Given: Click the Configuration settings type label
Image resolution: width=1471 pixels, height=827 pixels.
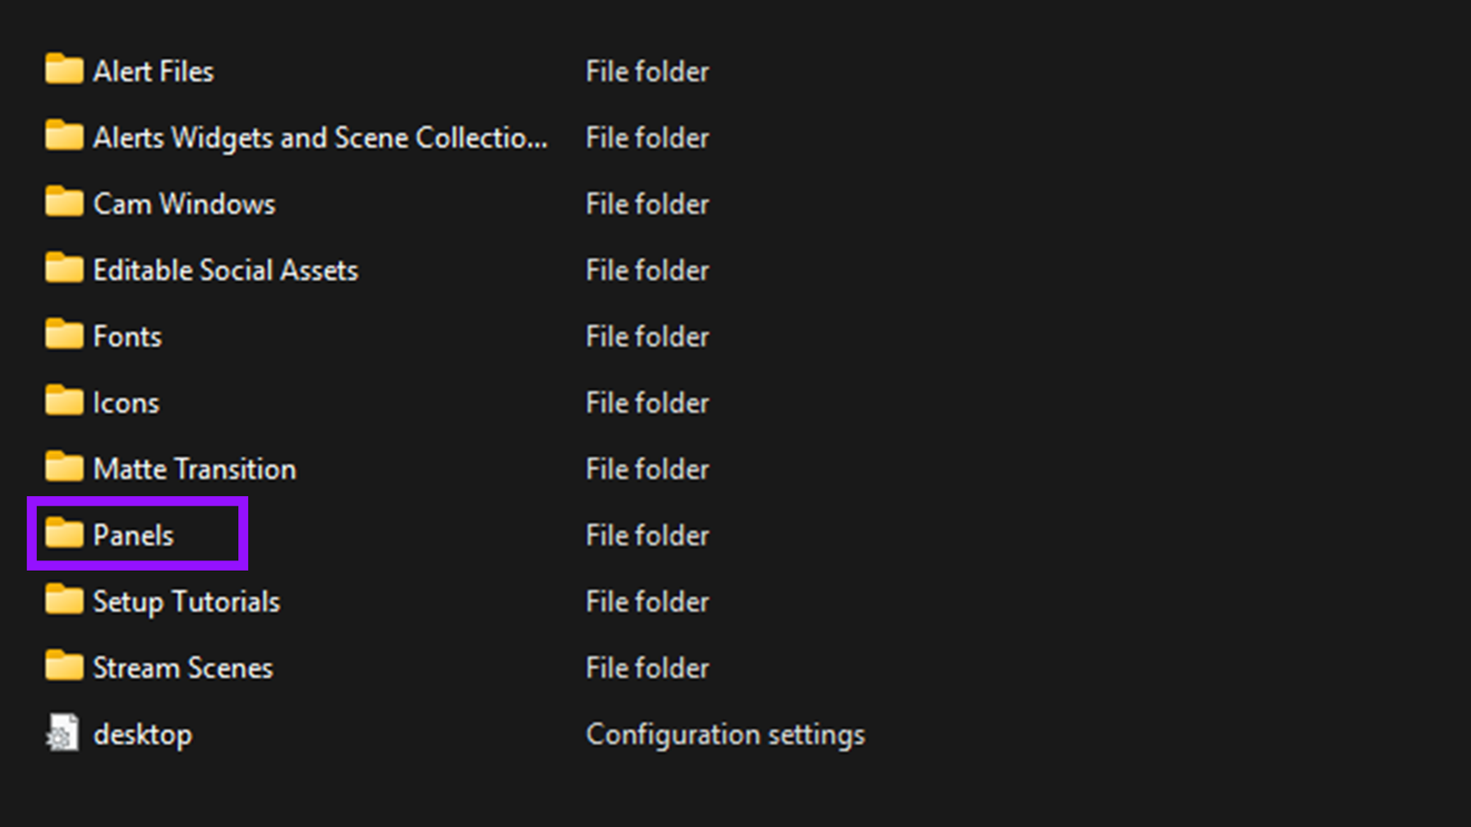Looking at the screenshot, I should (725, 733).
